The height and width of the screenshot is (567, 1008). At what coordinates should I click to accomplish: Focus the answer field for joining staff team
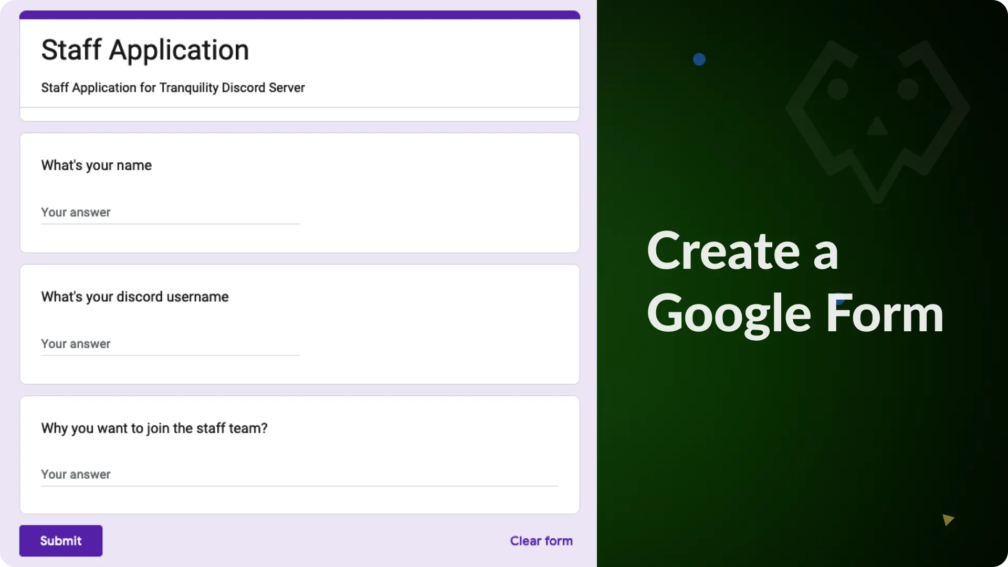click(300, 475)
